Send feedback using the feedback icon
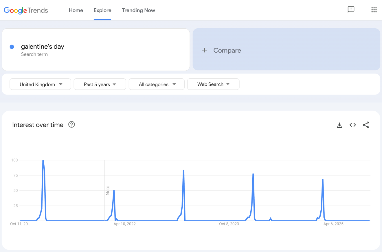Viewport: 382px width, 252px height. coord(351,10)
